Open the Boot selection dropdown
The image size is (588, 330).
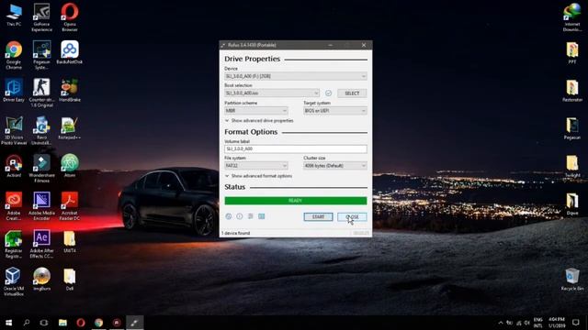tap(272, 93)
